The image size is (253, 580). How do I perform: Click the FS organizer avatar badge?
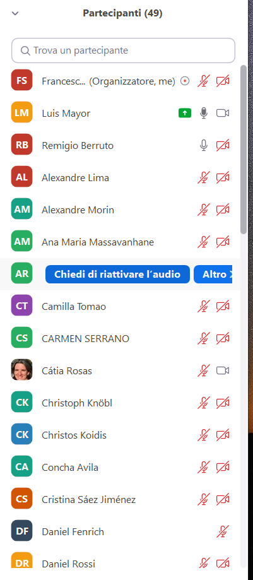(22, 80)
